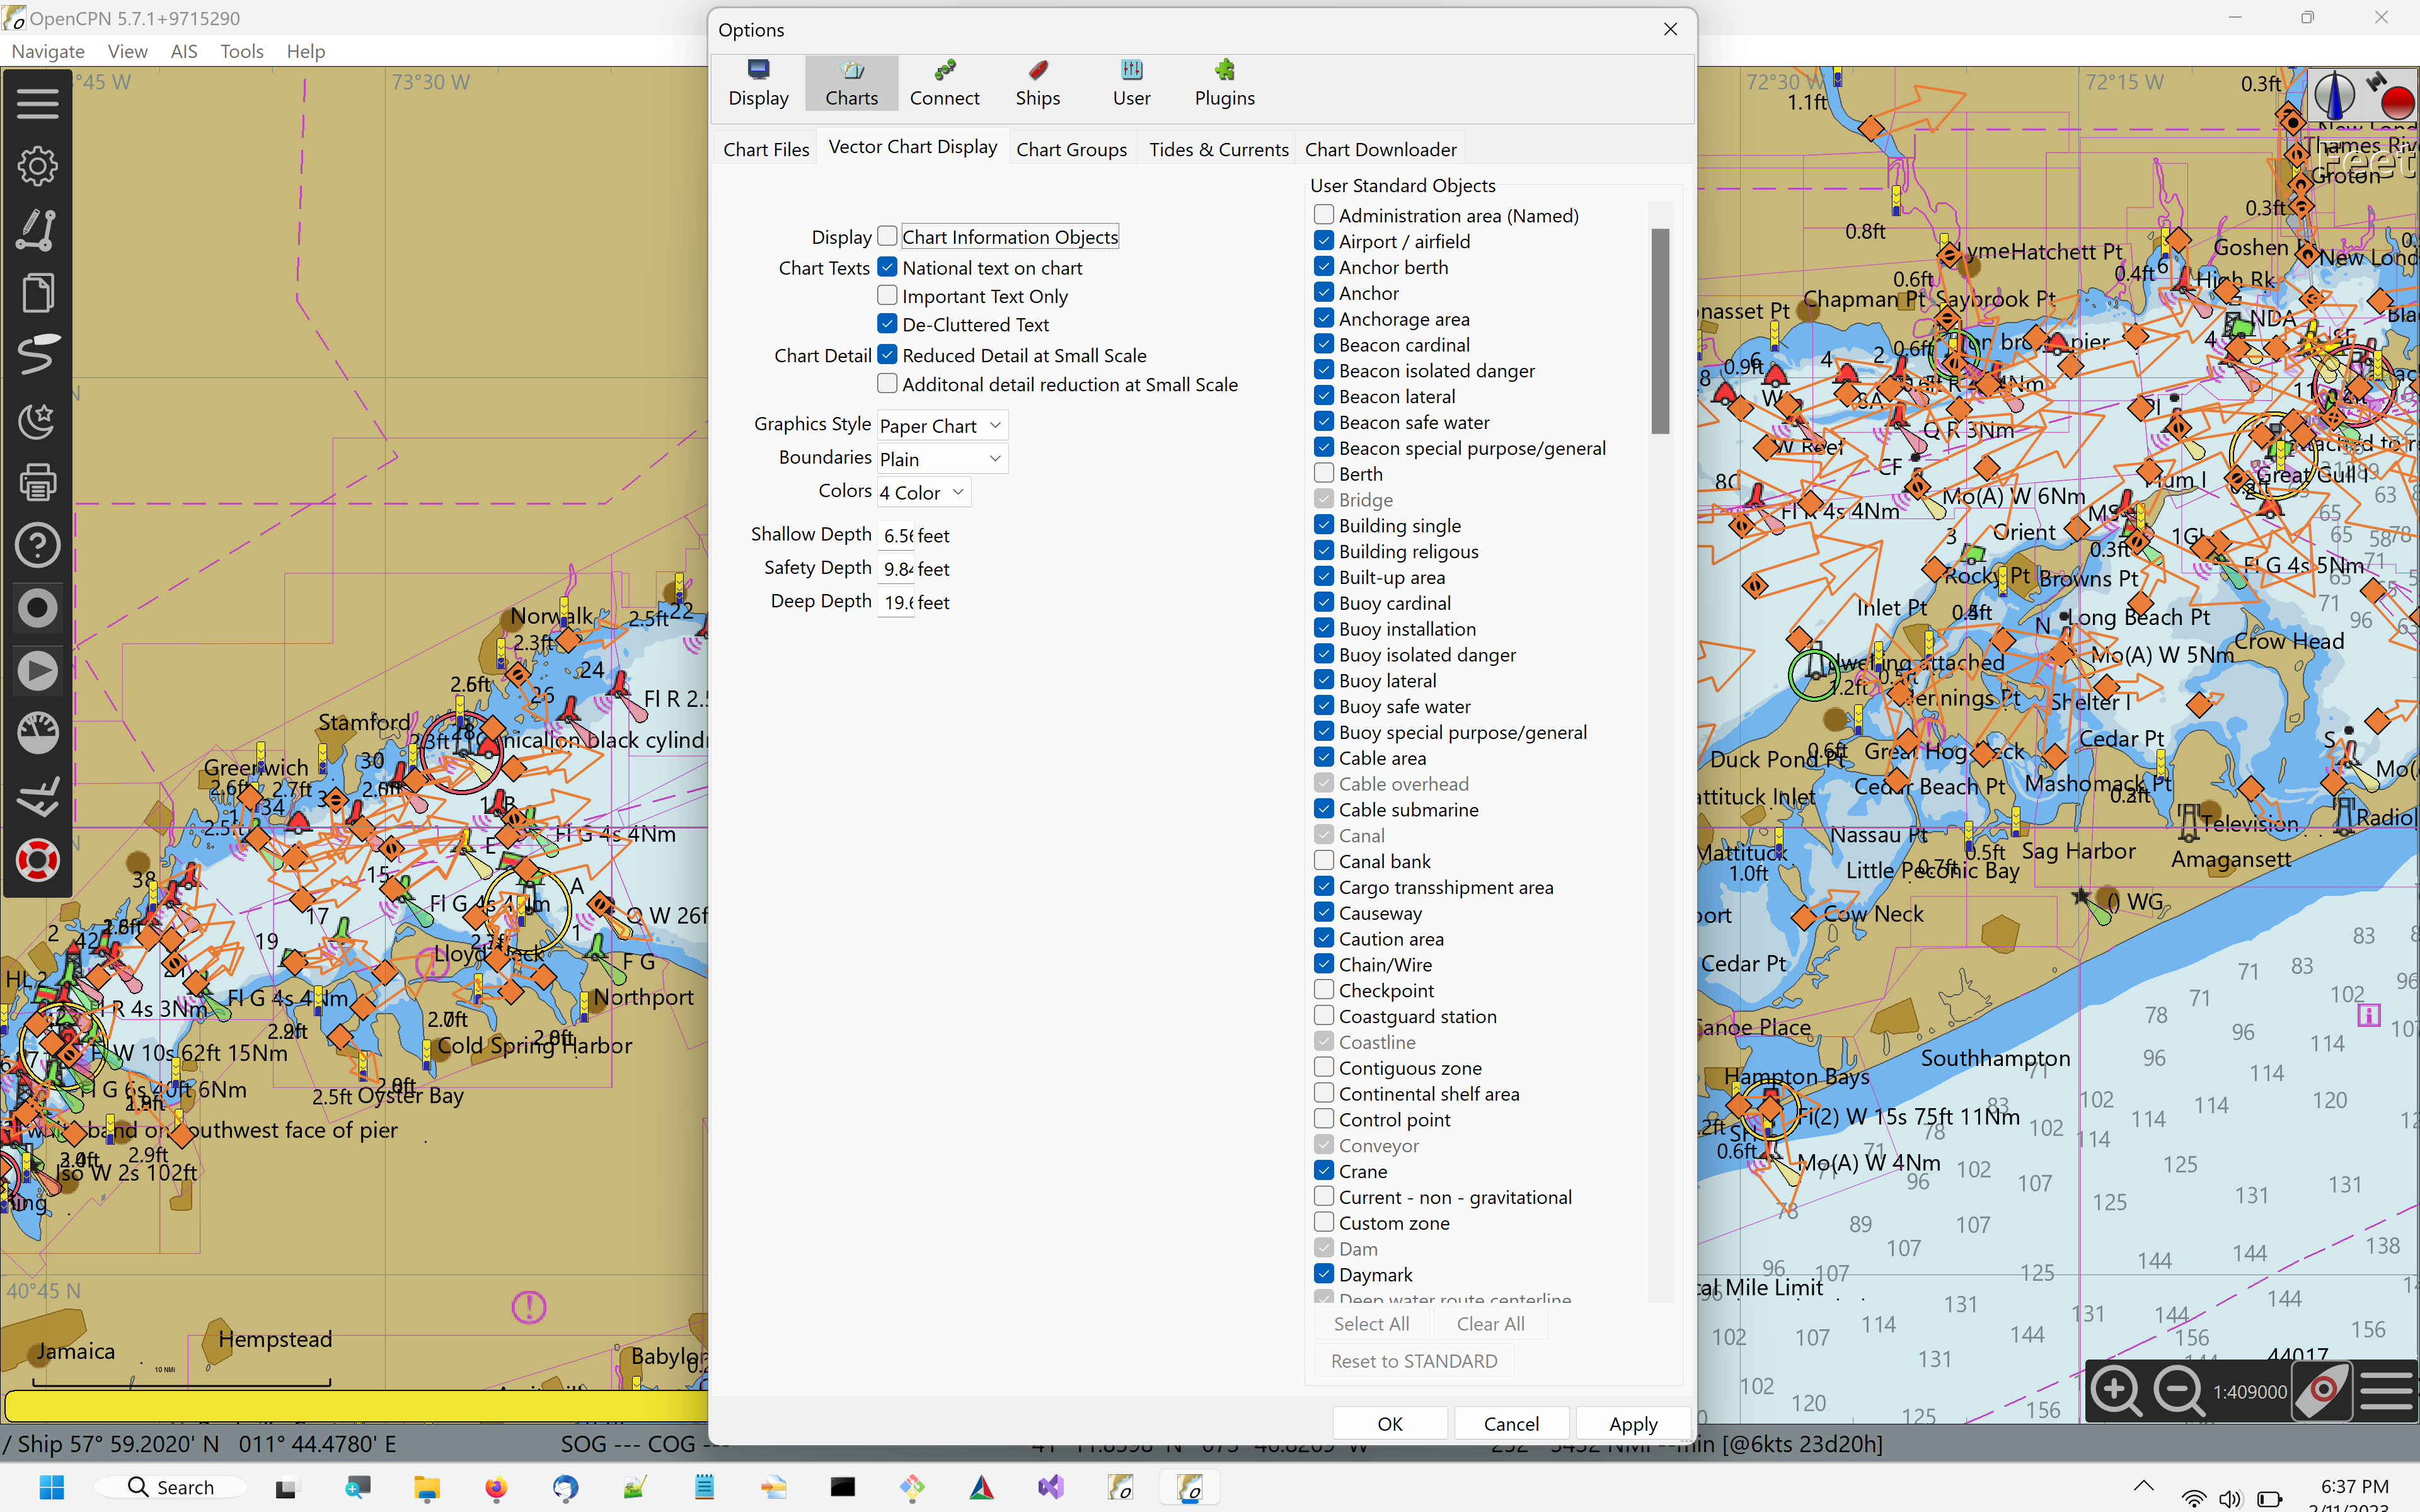Open the Ships settings section
Viewport: 2420px width, 1512px height.
coord(1037,83)
